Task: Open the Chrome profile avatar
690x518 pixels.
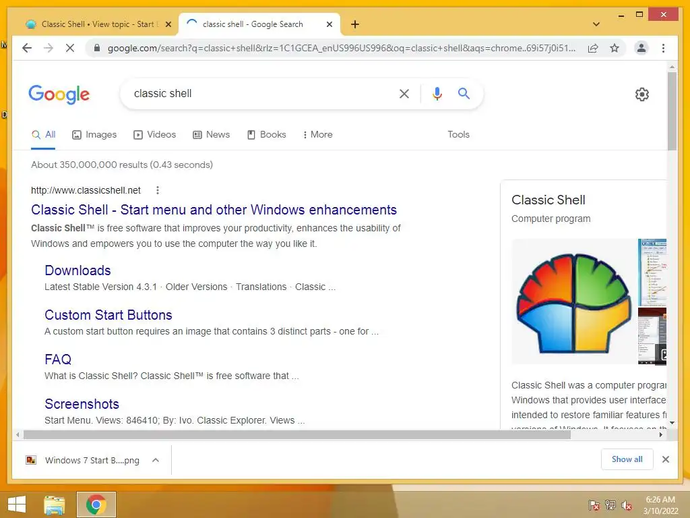Action: pyautogui.click(x=641, y=48)
